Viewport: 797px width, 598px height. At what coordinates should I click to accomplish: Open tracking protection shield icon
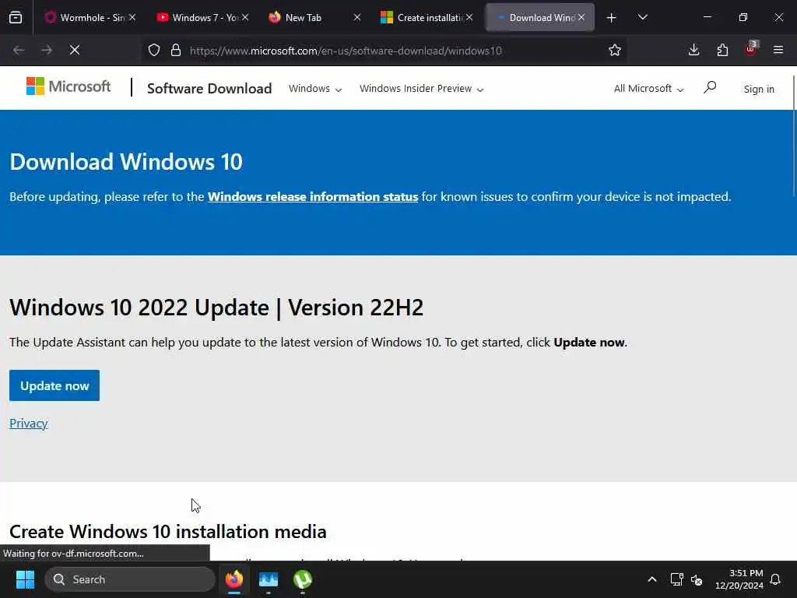click(154, 50)
